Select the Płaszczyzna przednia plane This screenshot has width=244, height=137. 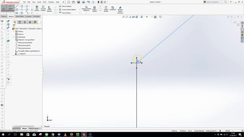pos(24,43)
